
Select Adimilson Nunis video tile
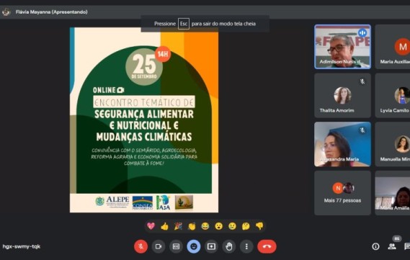click(x=342, y=47)
